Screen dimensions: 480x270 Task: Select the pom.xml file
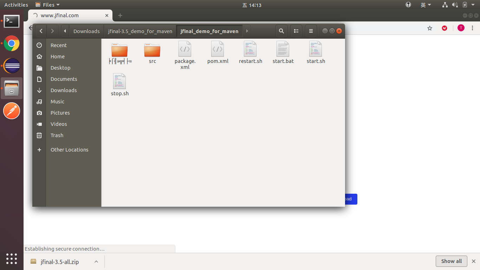pyautogui.click(x=218, y=53)
